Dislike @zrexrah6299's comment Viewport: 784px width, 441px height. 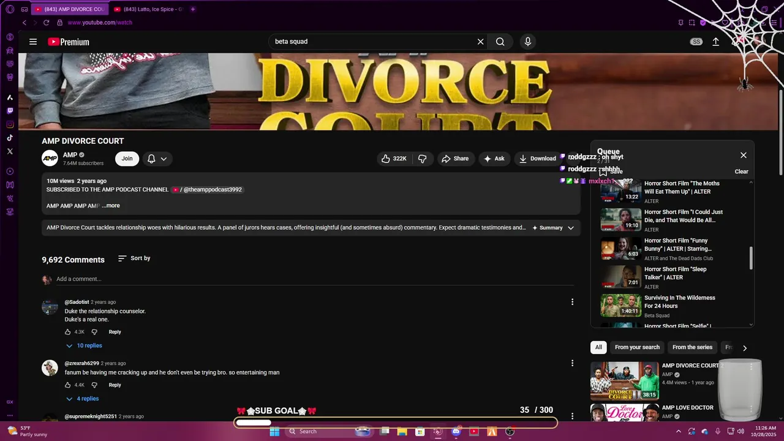pyautogui.click(x=94, y=385)
